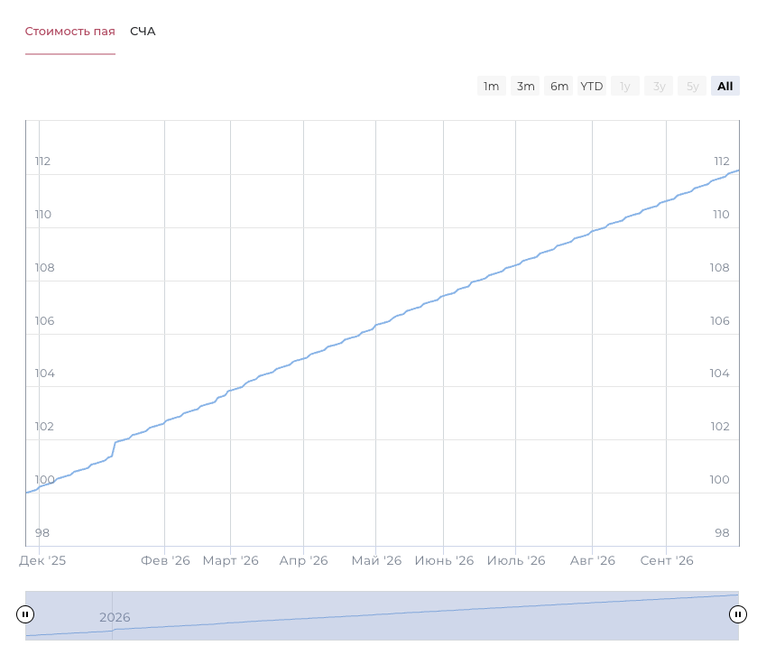Select the 1m range button
The height and width of the screenshot is (664, 757).
tap(492, 86)
